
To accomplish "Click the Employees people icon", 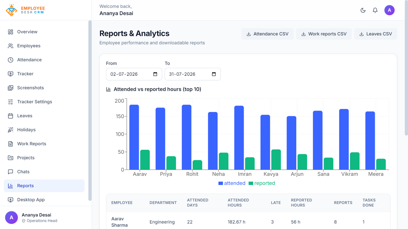I will tap(10, 46).
